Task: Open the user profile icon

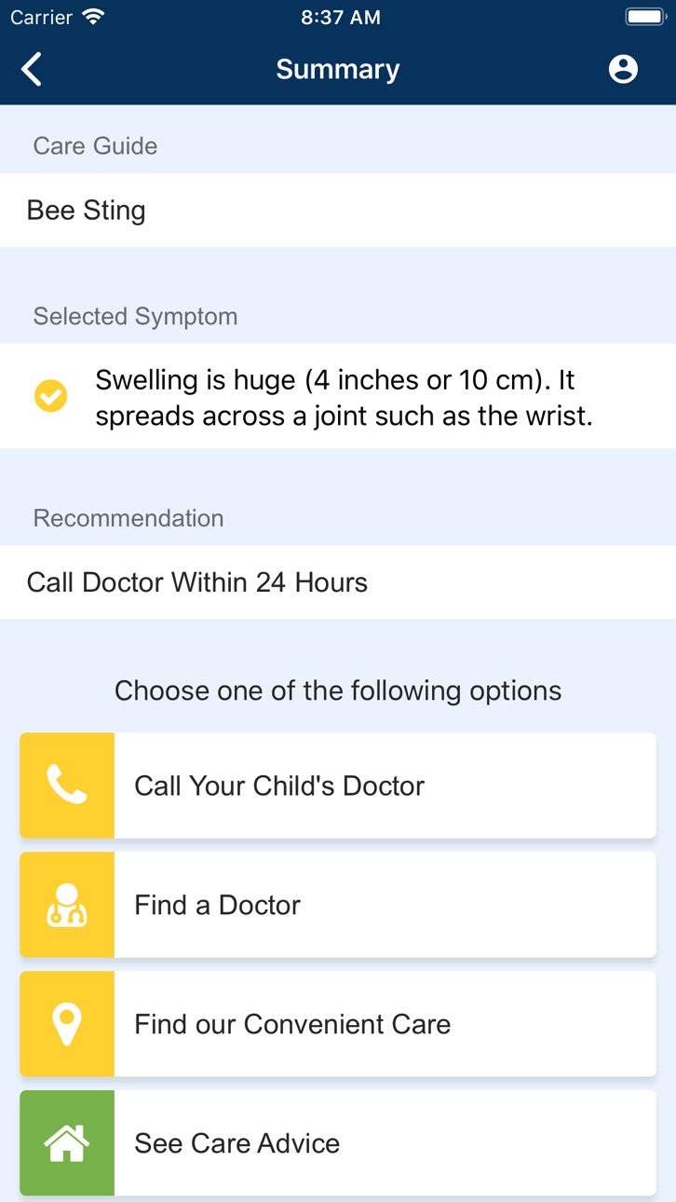Action: coord(623,69)
